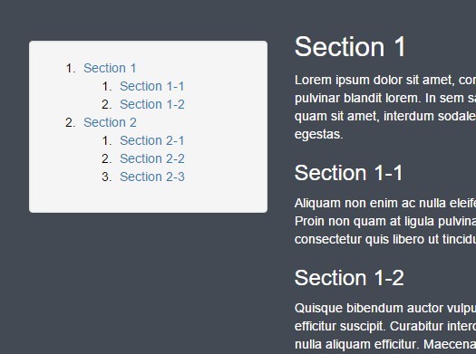Click list number beside Section 1 link
This screenshot has height=354, width=476.
(71, 68)
